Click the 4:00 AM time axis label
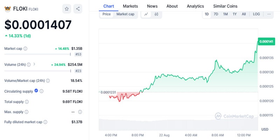 (x=191, y=135)
